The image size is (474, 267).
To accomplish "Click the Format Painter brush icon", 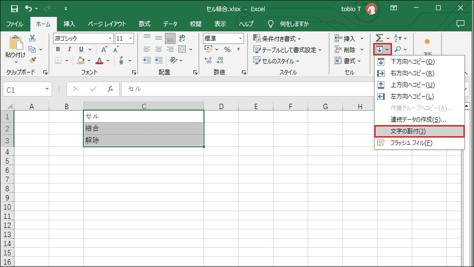I will click(x=33, y=60).
